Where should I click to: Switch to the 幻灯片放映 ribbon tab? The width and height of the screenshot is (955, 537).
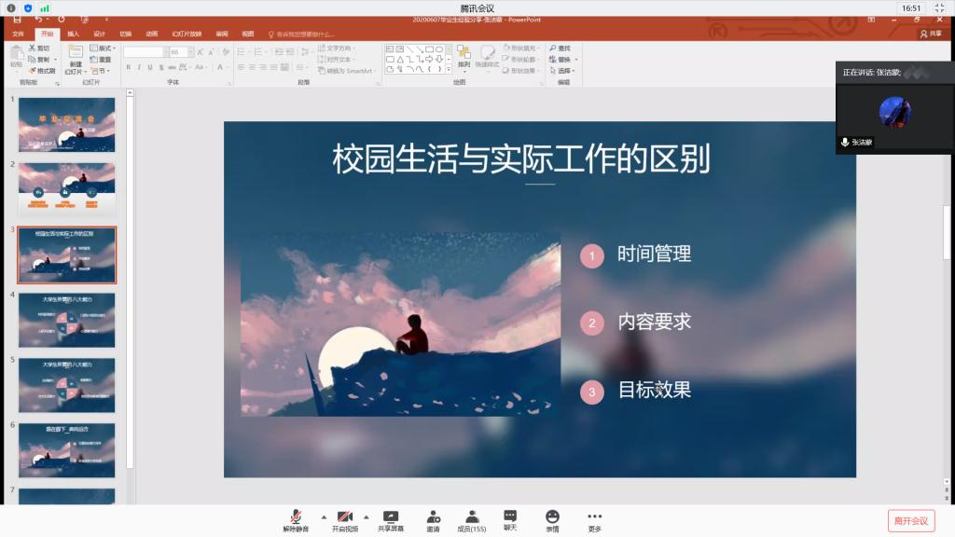pos(187,34)
